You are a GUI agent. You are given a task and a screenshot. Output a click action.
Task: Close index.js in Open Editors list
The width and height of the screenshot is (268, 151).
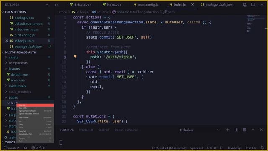click(7, 41)
